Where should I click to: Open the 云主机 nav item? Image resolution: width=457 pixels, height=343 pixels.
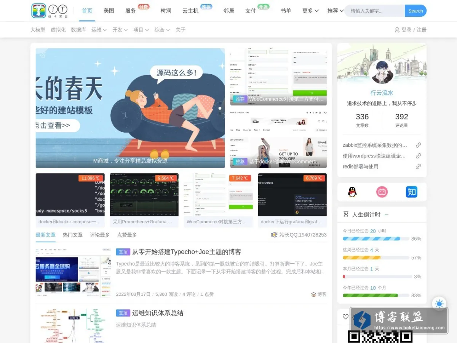pyautogui.click(x=190, y=11)
